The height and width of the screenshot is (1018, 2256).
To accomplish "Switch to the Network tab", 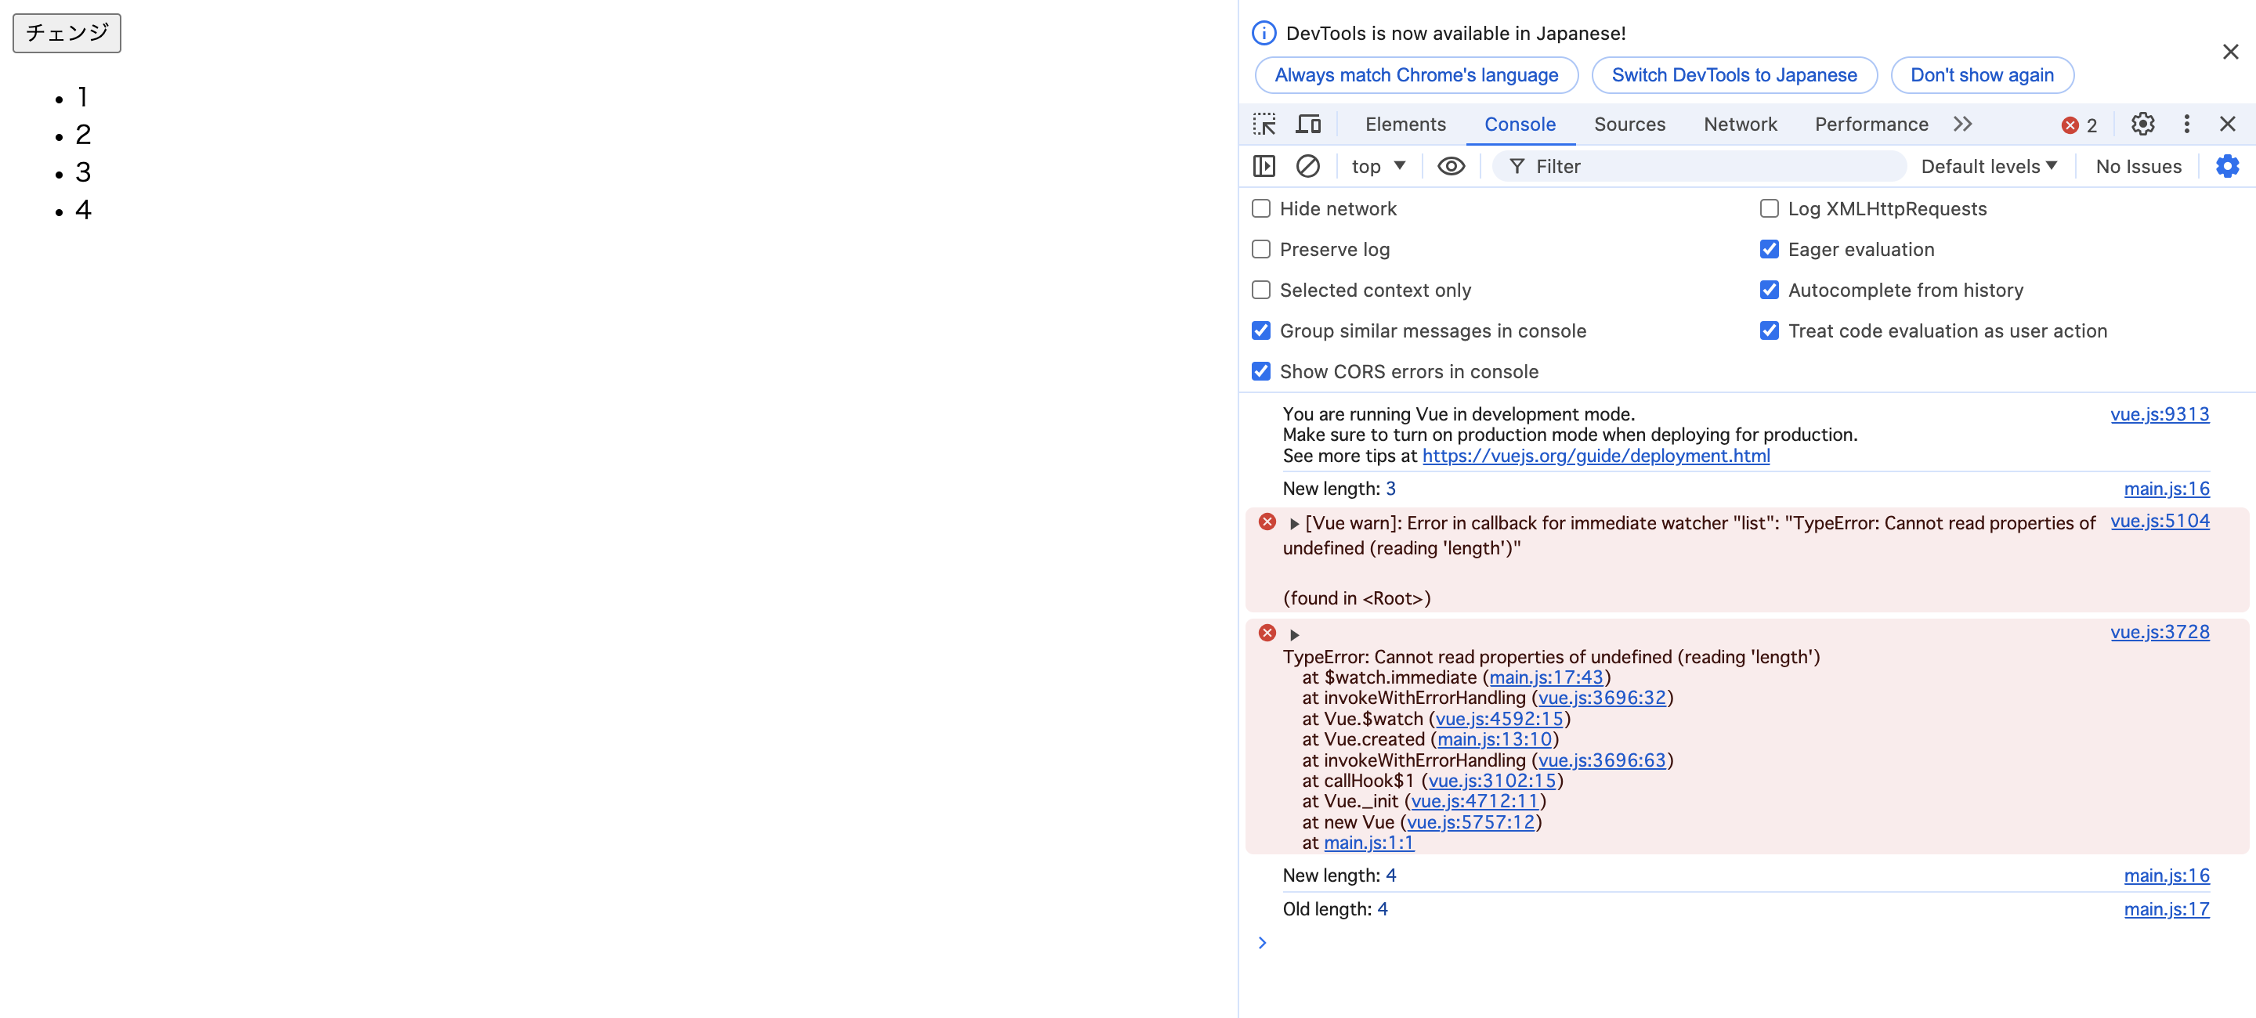I will click(1739, 125).
